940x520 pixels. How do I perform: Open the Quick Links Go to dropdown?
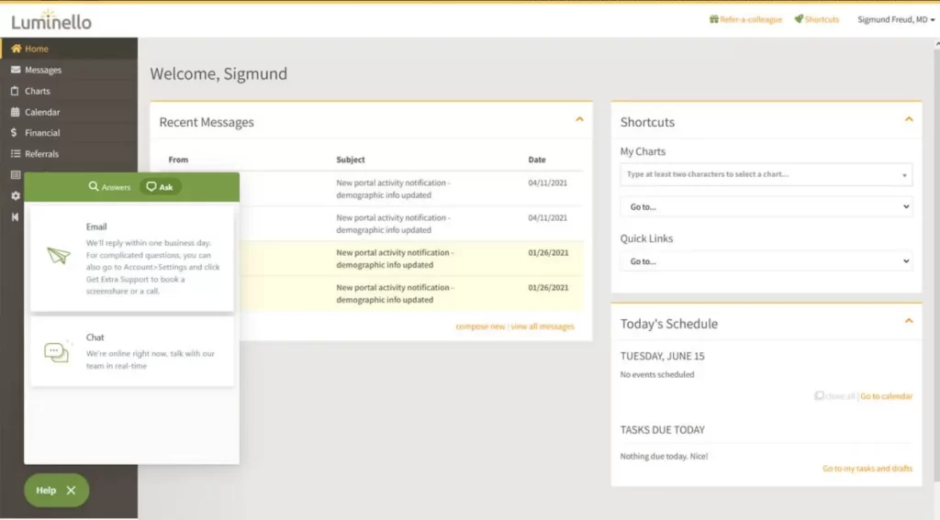click(x=767, y=261)
